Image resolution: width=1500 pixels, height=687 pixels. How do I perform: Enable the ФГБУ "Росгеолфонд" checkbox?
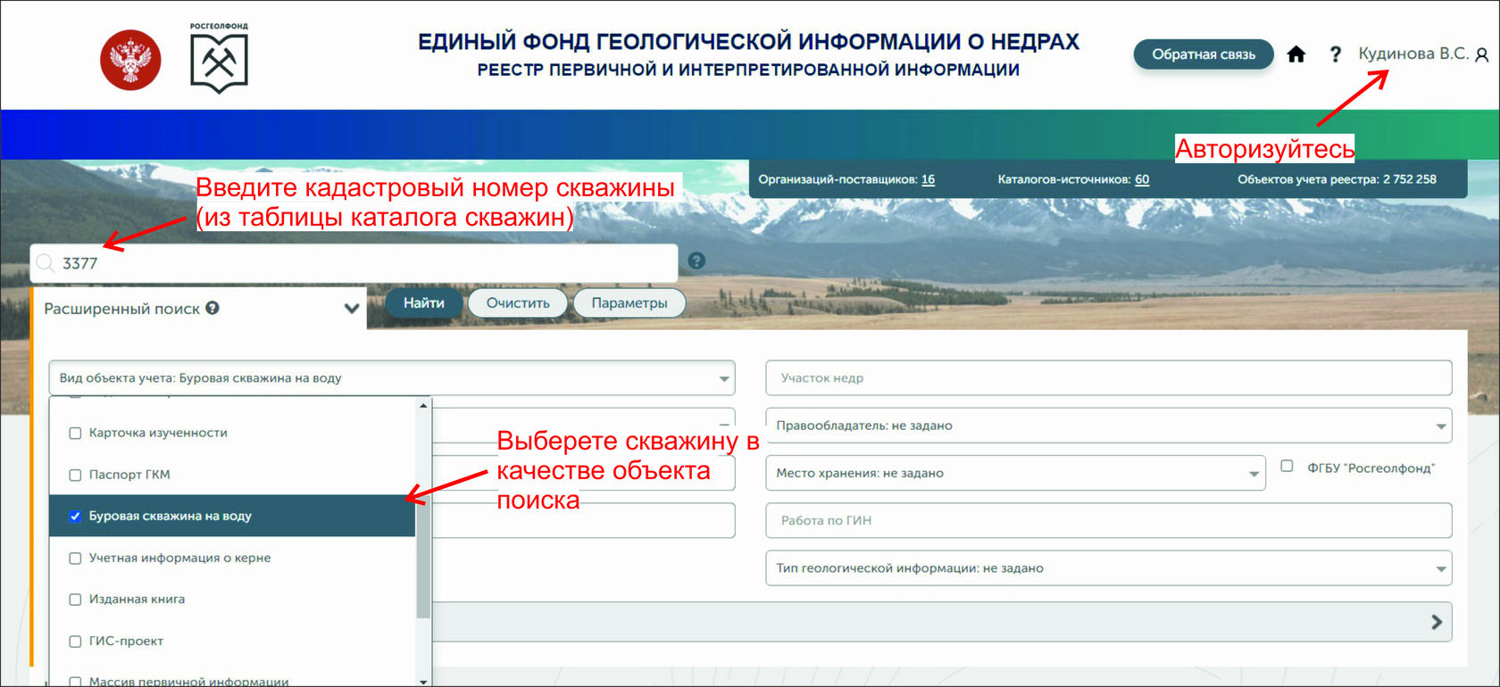pyautogui.click(x=1287, y=466)
